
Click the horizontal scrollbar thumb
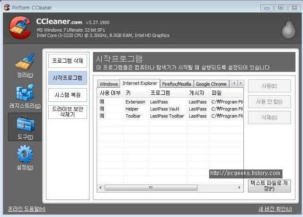(151, 188)
